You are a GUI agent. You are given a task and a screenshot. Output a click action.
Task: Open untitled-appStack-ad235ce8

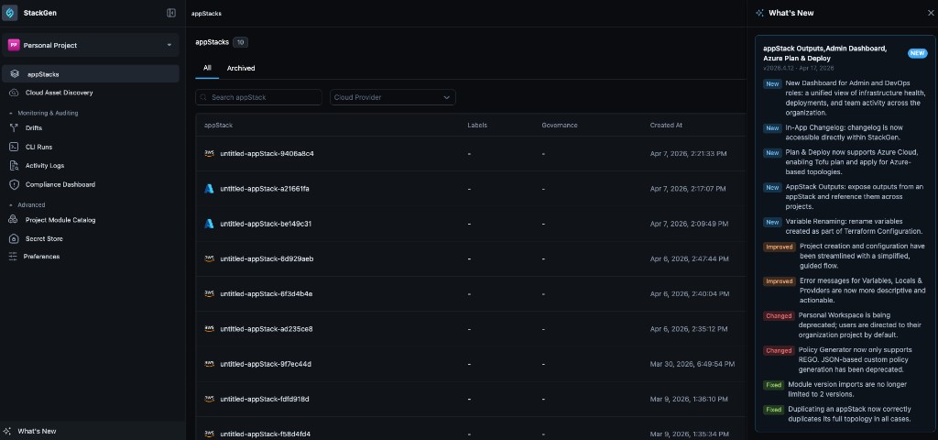pos(267,329)
